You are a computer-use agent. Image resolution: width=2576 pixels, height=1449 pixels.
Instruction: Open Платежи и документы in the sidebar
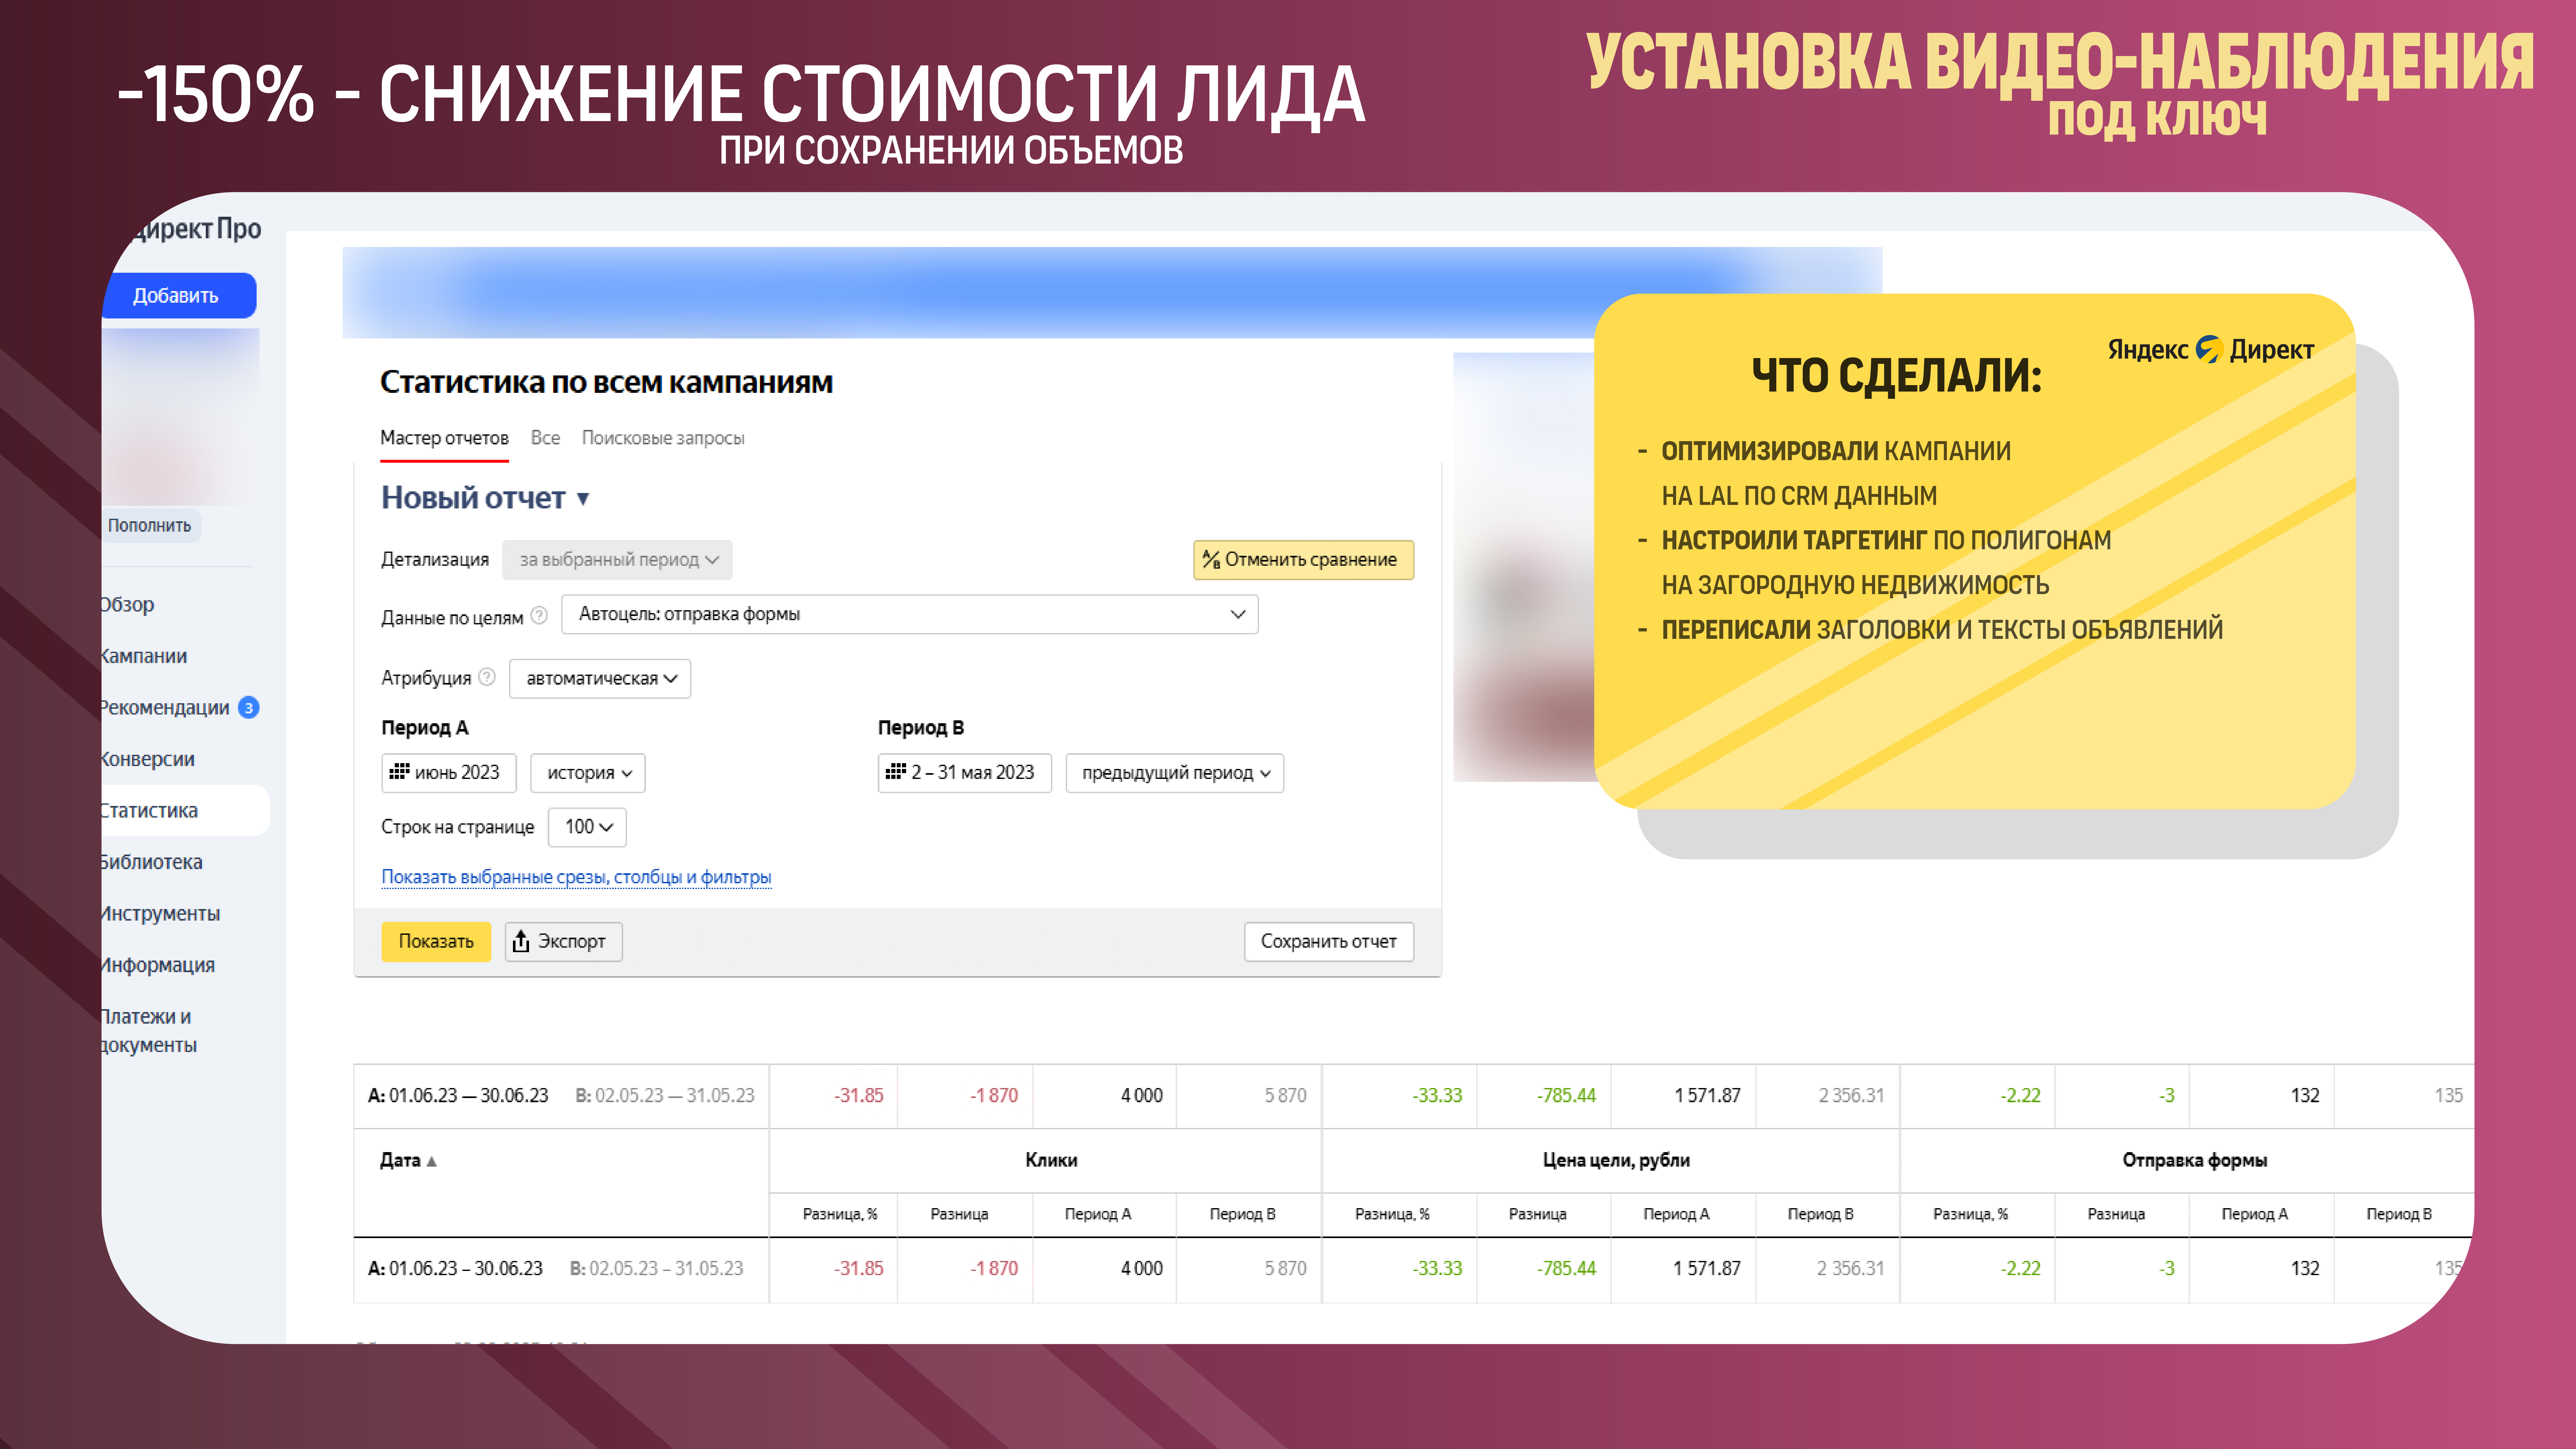pos(149,1031)
